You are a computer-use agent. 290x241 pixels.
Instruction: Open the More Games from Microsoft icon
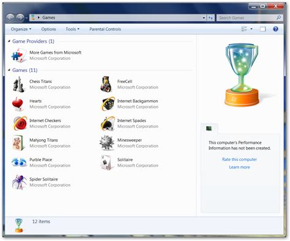19,56
